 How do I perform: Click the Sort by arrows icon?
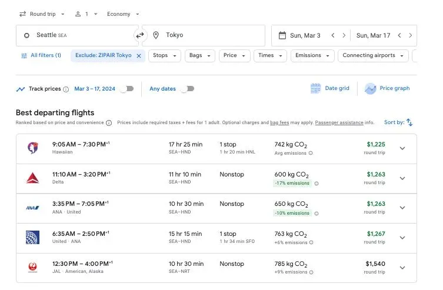[x=409, y=122]
